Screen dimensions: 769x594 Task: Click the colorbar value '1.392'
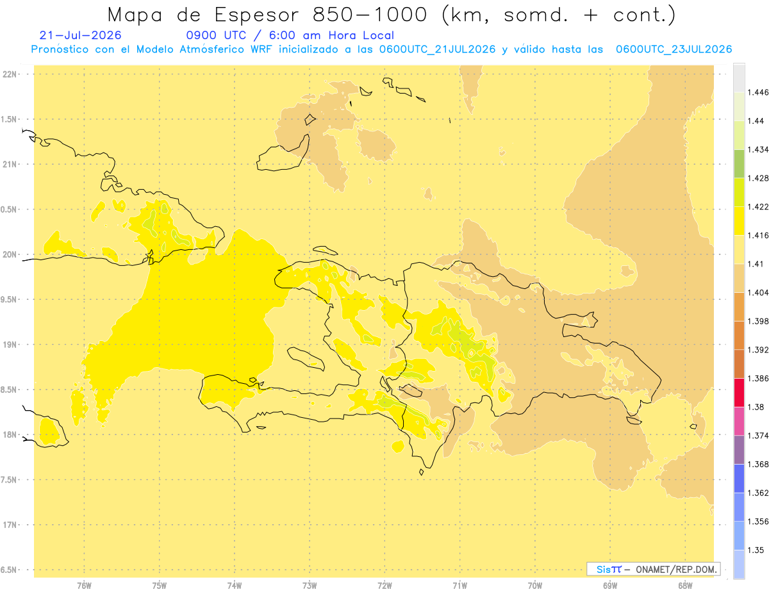pos(759,350)
